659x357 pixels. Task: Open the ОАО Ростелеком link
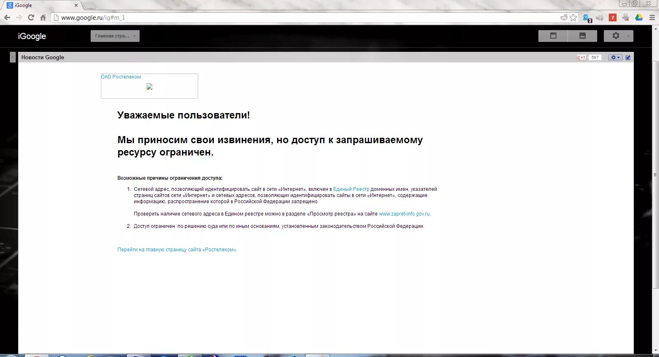(x=121, y=77)
